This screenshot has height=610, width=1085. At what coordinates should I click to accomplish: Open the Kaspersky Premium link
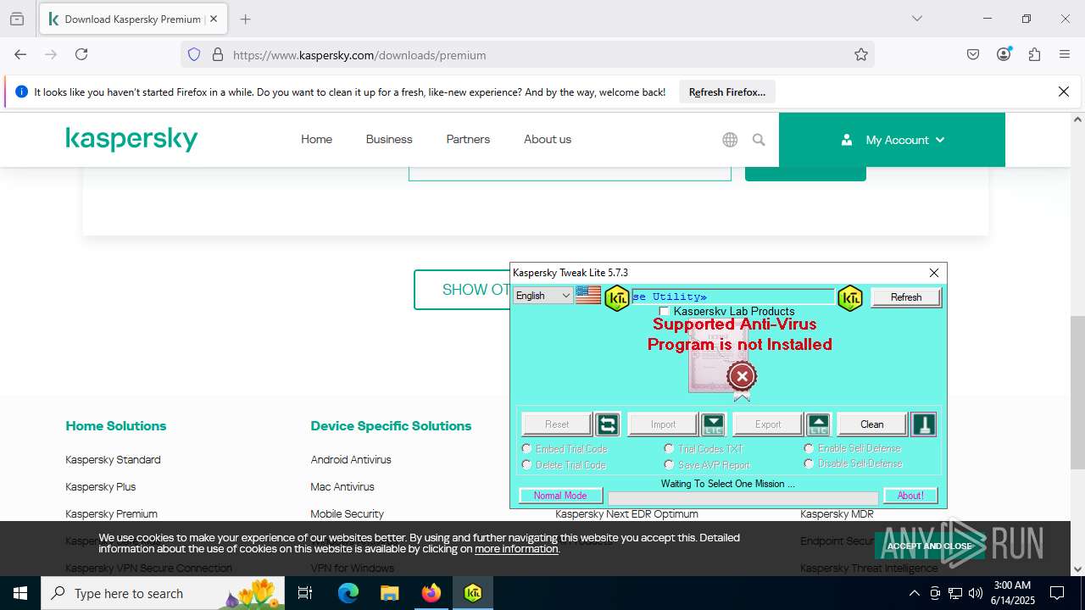click(x=112, y=513)
